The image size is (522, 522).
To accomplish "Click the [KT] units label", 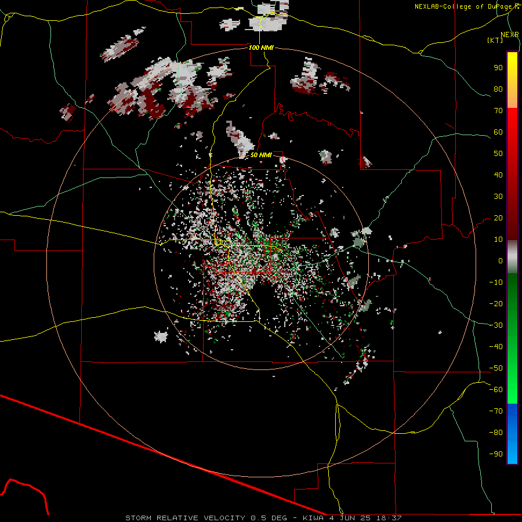I will pos(495,40).
